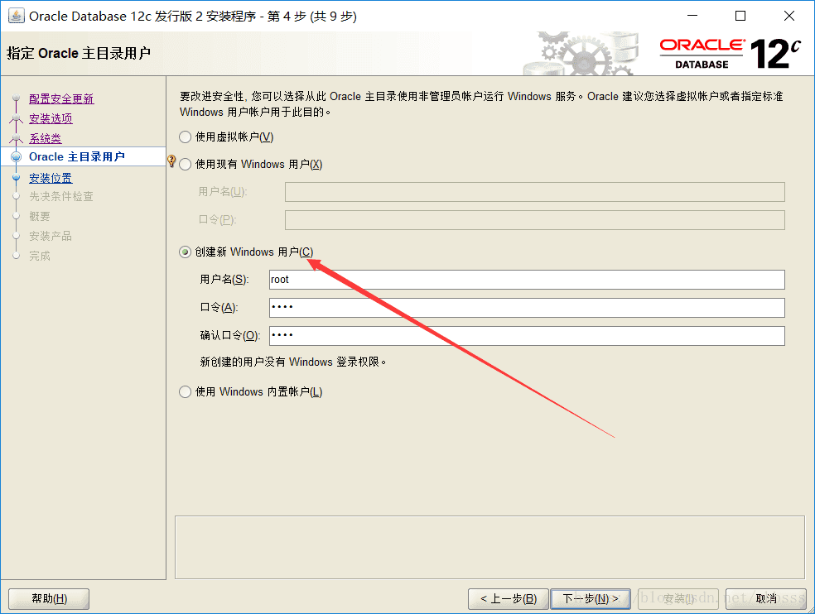Image resolution: width=815 pixels, height=614 pixels.
Task: Select 使用 Windows 内置帐户(L) radio button
Action: pyautogui.click(x=185, y=391)
